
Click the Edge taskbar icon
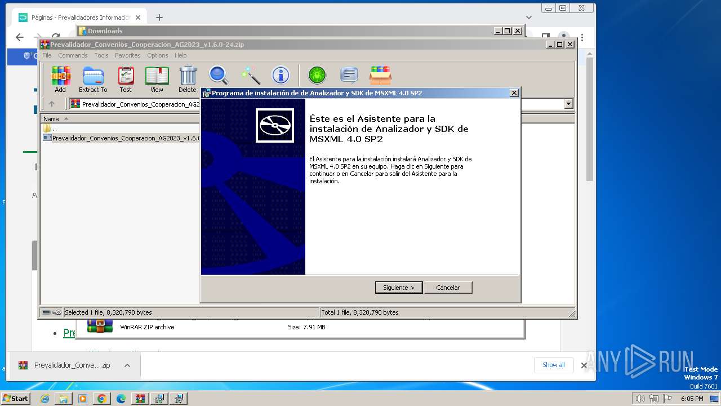tap(121, 399)
